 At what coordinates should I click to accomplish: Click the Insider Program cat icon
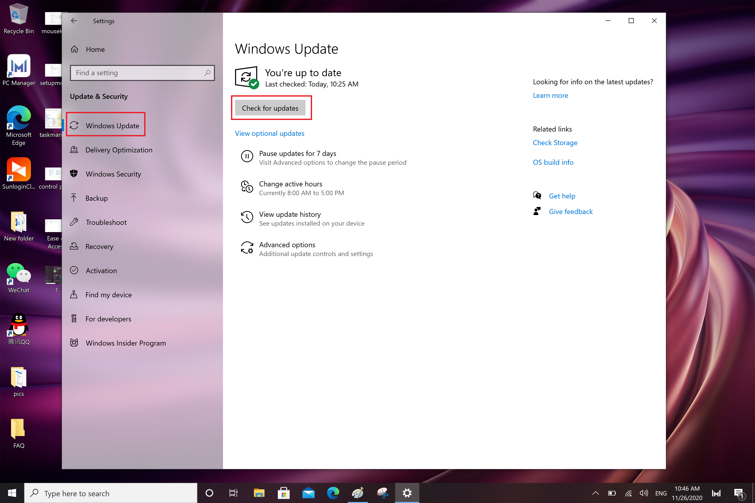coord(74,343)
